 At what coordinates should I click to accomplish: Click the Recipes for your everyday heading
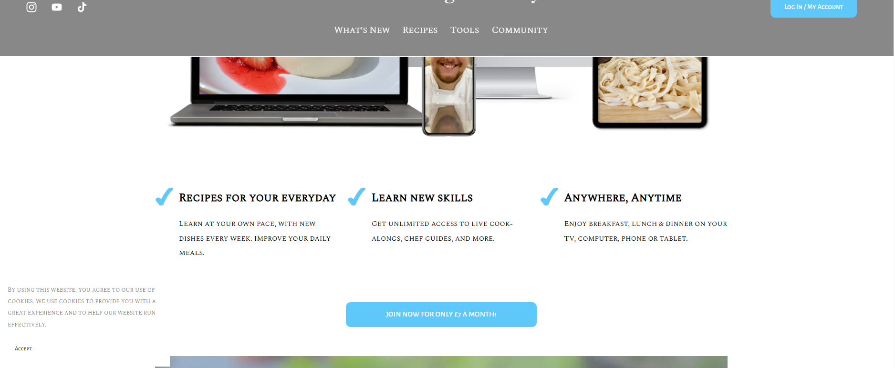point(258,198)
